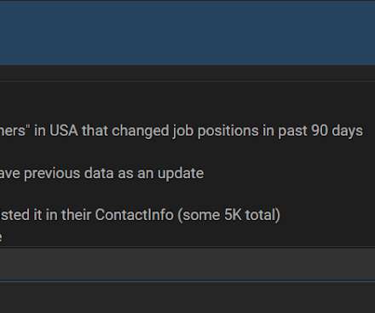Click the word "that" after USA

[x=95, y=130]
